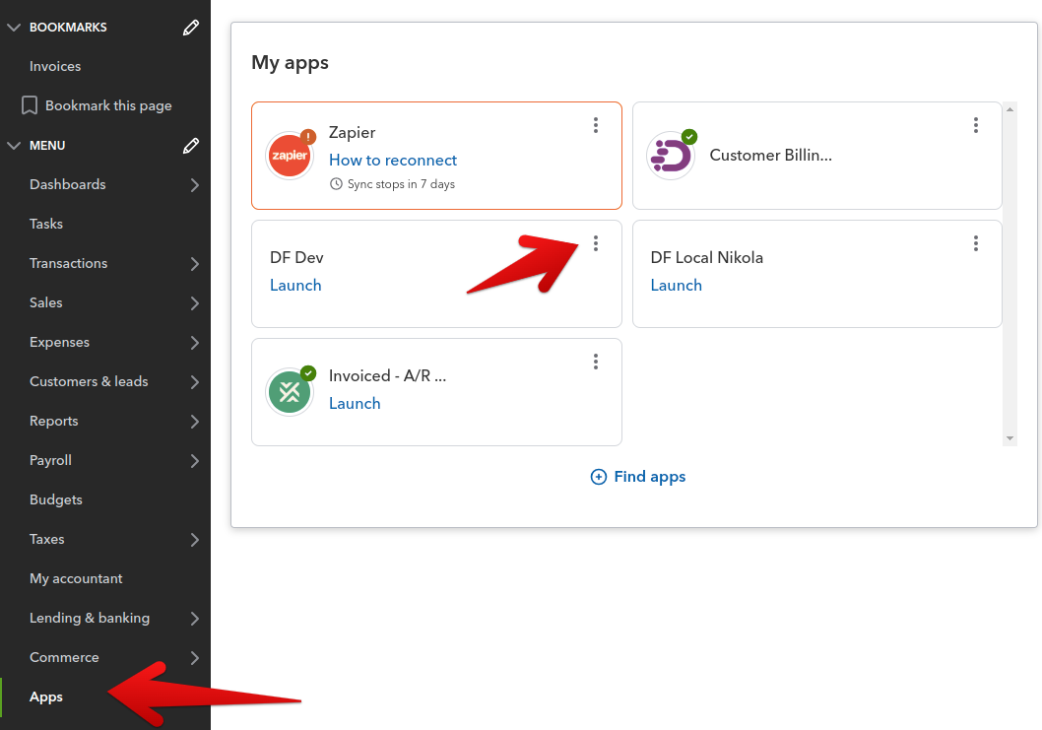Expand the Commerce submenu chevron
The height and width of the screenshot is (730, 1042).
tap(194, 657)
